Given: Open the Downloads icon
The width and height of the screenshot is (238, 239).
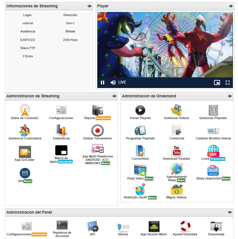Looking at the screenshot, I should point(216,226).
